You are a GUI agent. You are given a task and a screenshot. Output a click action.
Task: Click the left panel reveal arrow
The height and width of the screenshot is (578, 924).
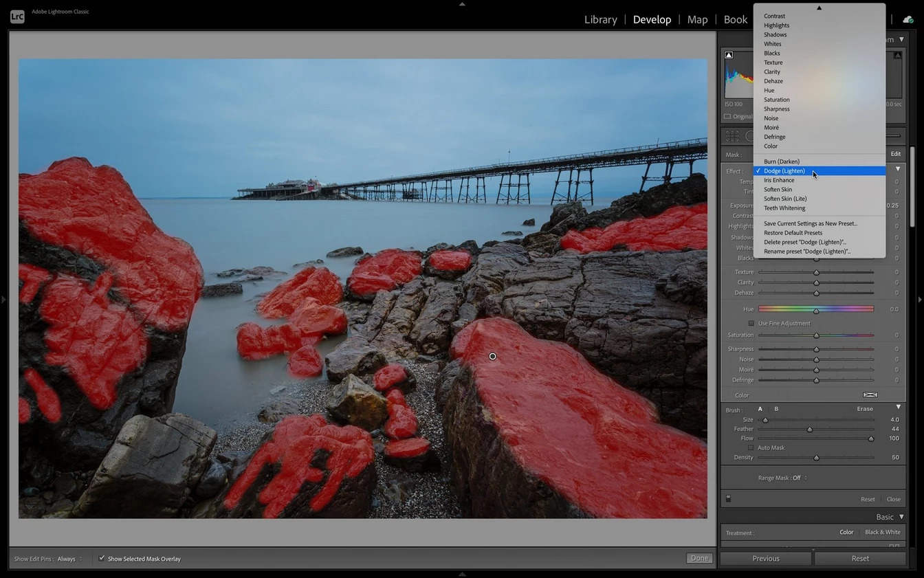(4, 300)
